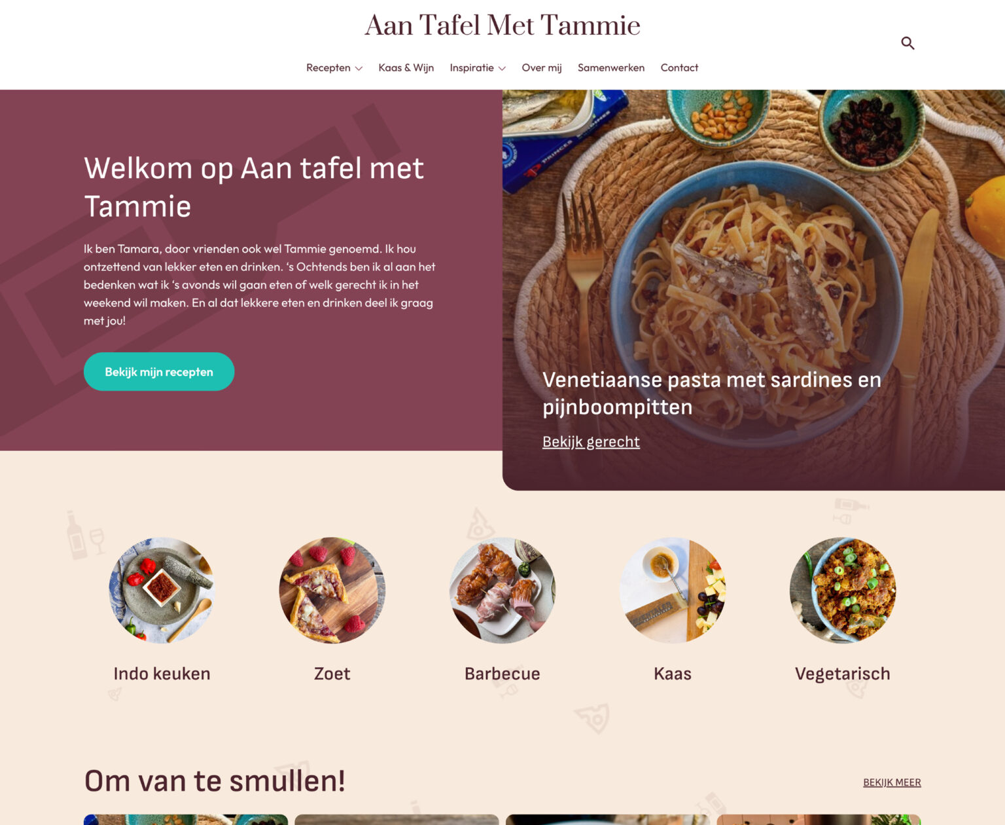Select the Indo keuken circular image
The height and width of the screenshot is (825, 1005).
(x=162, y=590)
